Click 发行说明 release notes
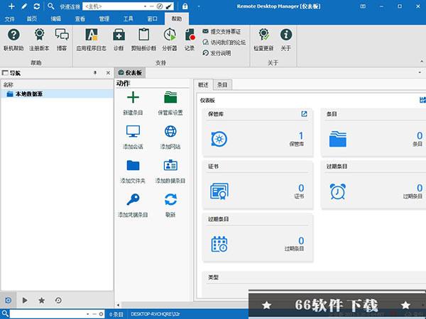Screen dimensions: 426x319 [217, 53]
